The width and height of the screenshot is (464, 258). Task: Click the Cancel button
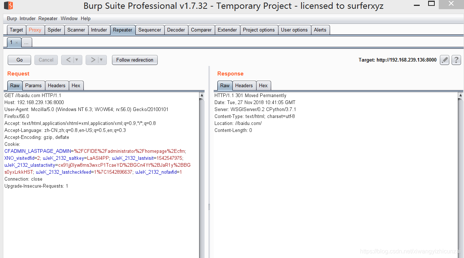[x=46, y=60]
